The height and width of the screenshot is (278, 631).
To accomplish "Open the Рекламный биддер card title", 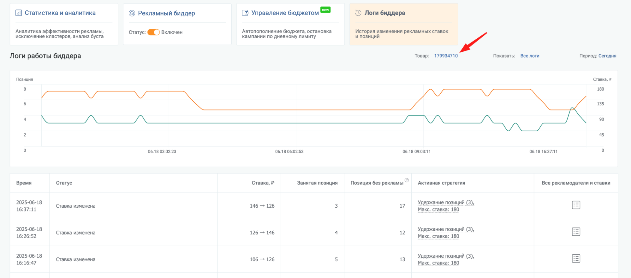I will click(166, 13).
